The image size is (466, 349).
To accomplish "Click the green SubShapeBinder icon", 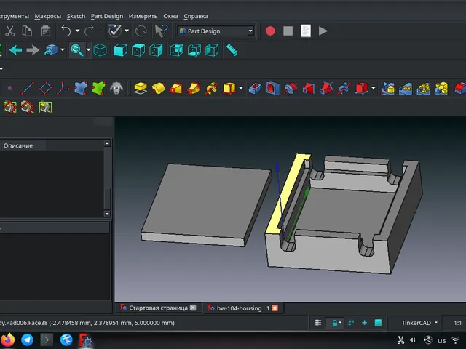I will 99,88.
